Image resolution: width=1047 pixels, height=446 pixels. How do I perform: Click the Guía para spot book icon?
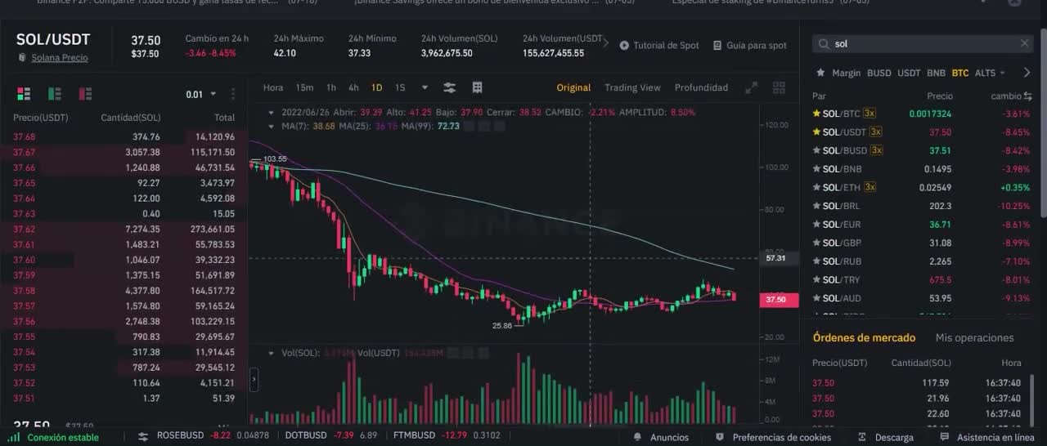tap(717, 46)
